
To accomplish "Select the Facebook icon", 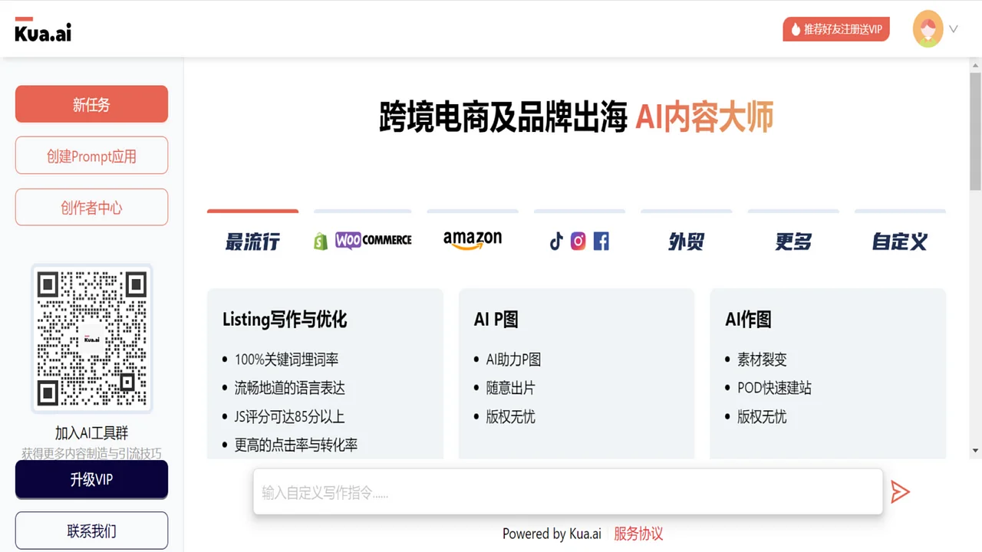I will [x=601, y=241].
